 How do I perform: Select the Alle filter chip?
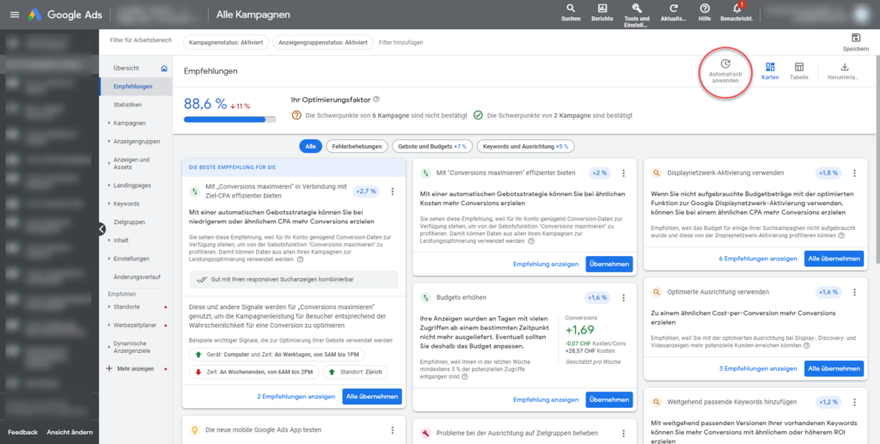[310, 146]
